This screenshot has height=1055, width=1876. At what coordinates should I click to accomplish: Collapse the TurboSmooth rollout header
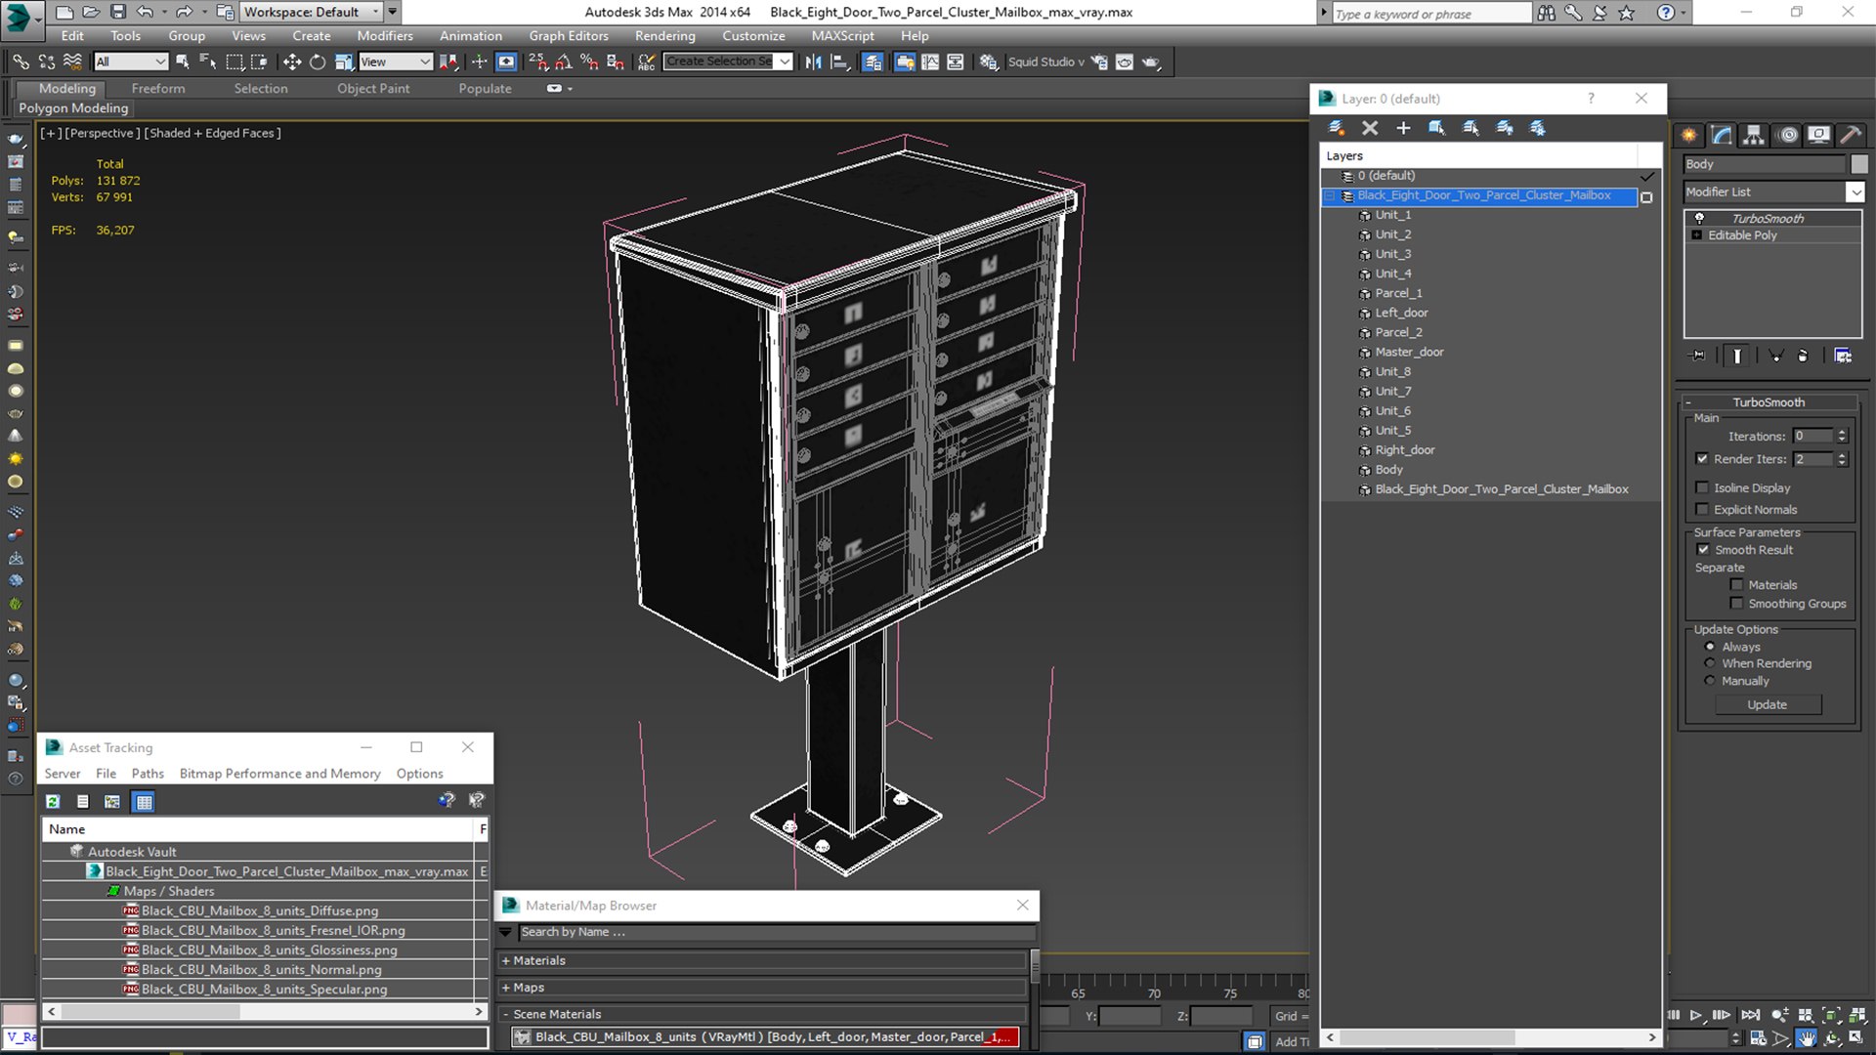click(x=1768, y=401)
